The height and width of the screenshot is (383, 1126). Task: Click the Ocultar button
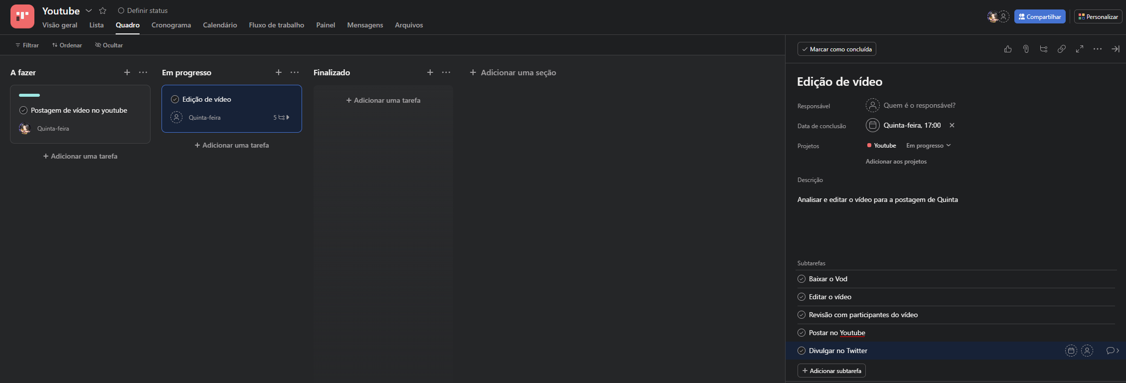pyautogui.click(x=109, y=45)
